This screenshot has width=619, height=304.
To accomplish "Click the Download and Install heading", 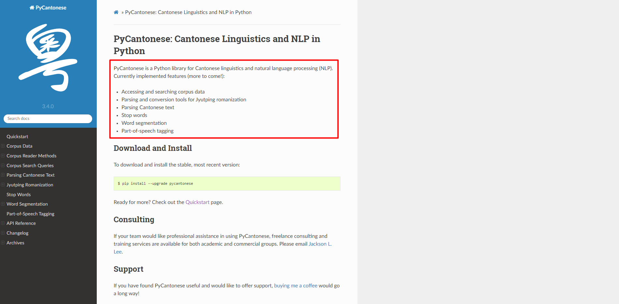I will pos(153,148).
